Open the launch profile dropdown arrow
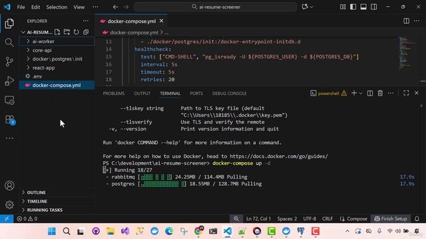Screen dimensions: 426x239 (361, 93)
